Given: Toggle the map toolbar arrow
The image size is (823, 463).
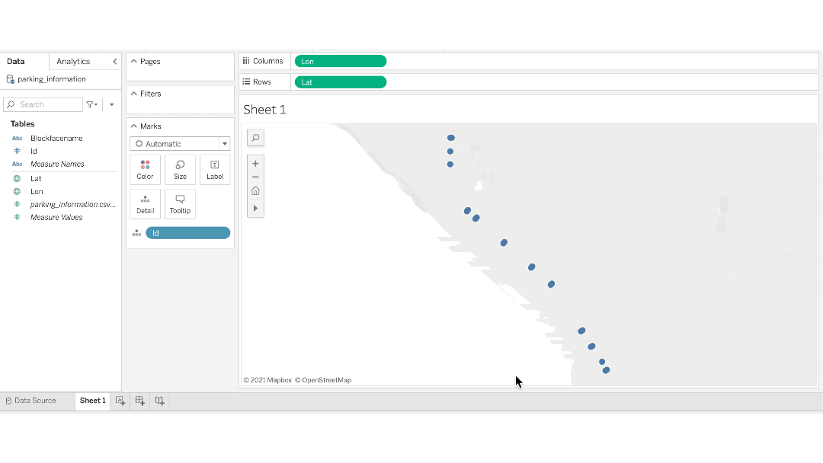Looking at the screenshot, I should [x=255, y=207].
